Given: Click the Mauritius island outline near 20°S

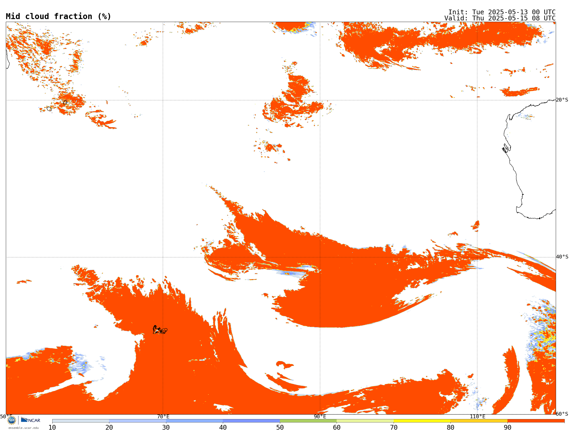Looking at the screenshot, I should pyautogui.click(x=65, y=102).
